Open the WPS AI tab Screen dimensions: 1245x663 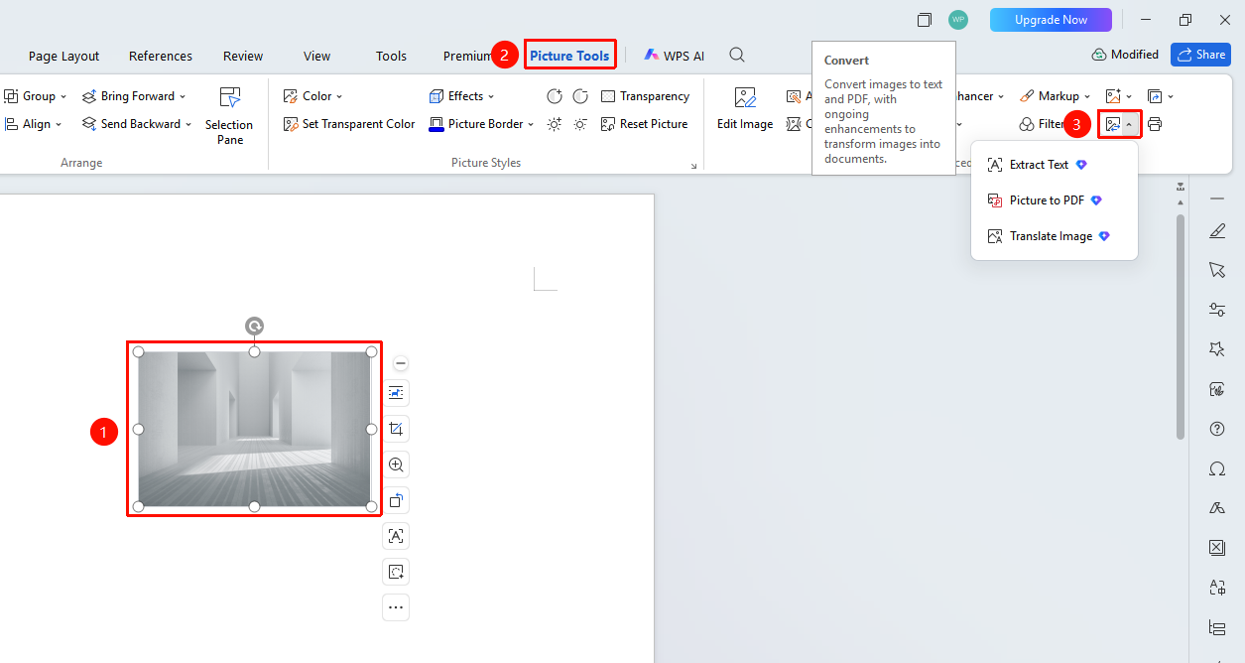[675, 56]
